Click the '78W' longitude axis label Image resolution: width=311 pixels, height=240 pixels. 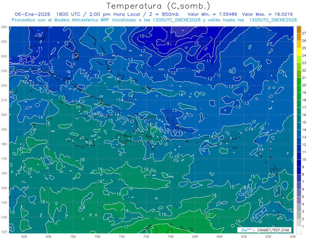(x=73, y=236)
